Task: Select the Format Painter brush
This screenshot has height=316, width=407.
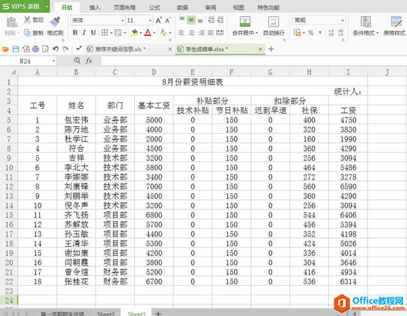Action: 55,21
